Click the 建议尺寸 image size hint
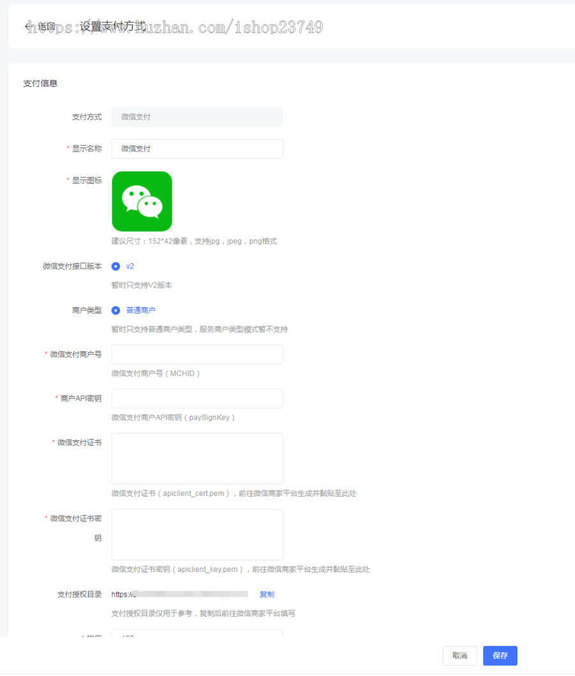Screen dimensions: 575x676 tap(194, 242)
